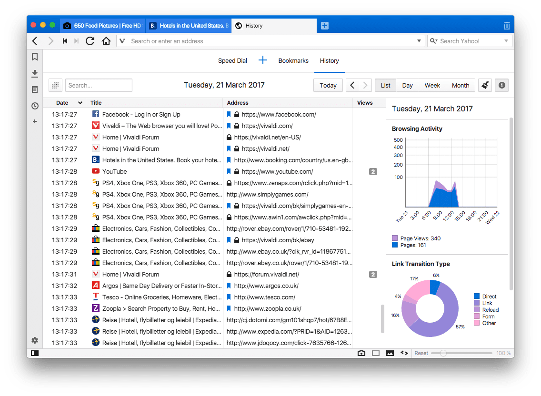The height and width of the screenshot is (396, 541).
Task: Open the Bookmarks section
Action: pyautogui.click(x=293, y=61)
